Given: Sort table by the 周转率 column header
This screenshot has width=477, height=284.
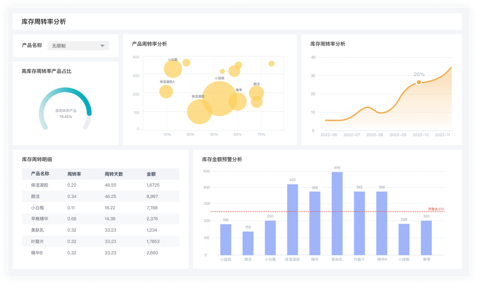Looking at the screenshot, I should 74,174.
